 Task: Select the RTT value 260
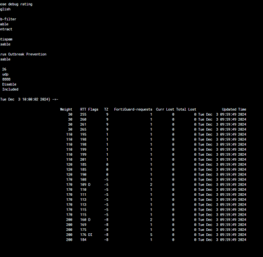coord(83,119)
